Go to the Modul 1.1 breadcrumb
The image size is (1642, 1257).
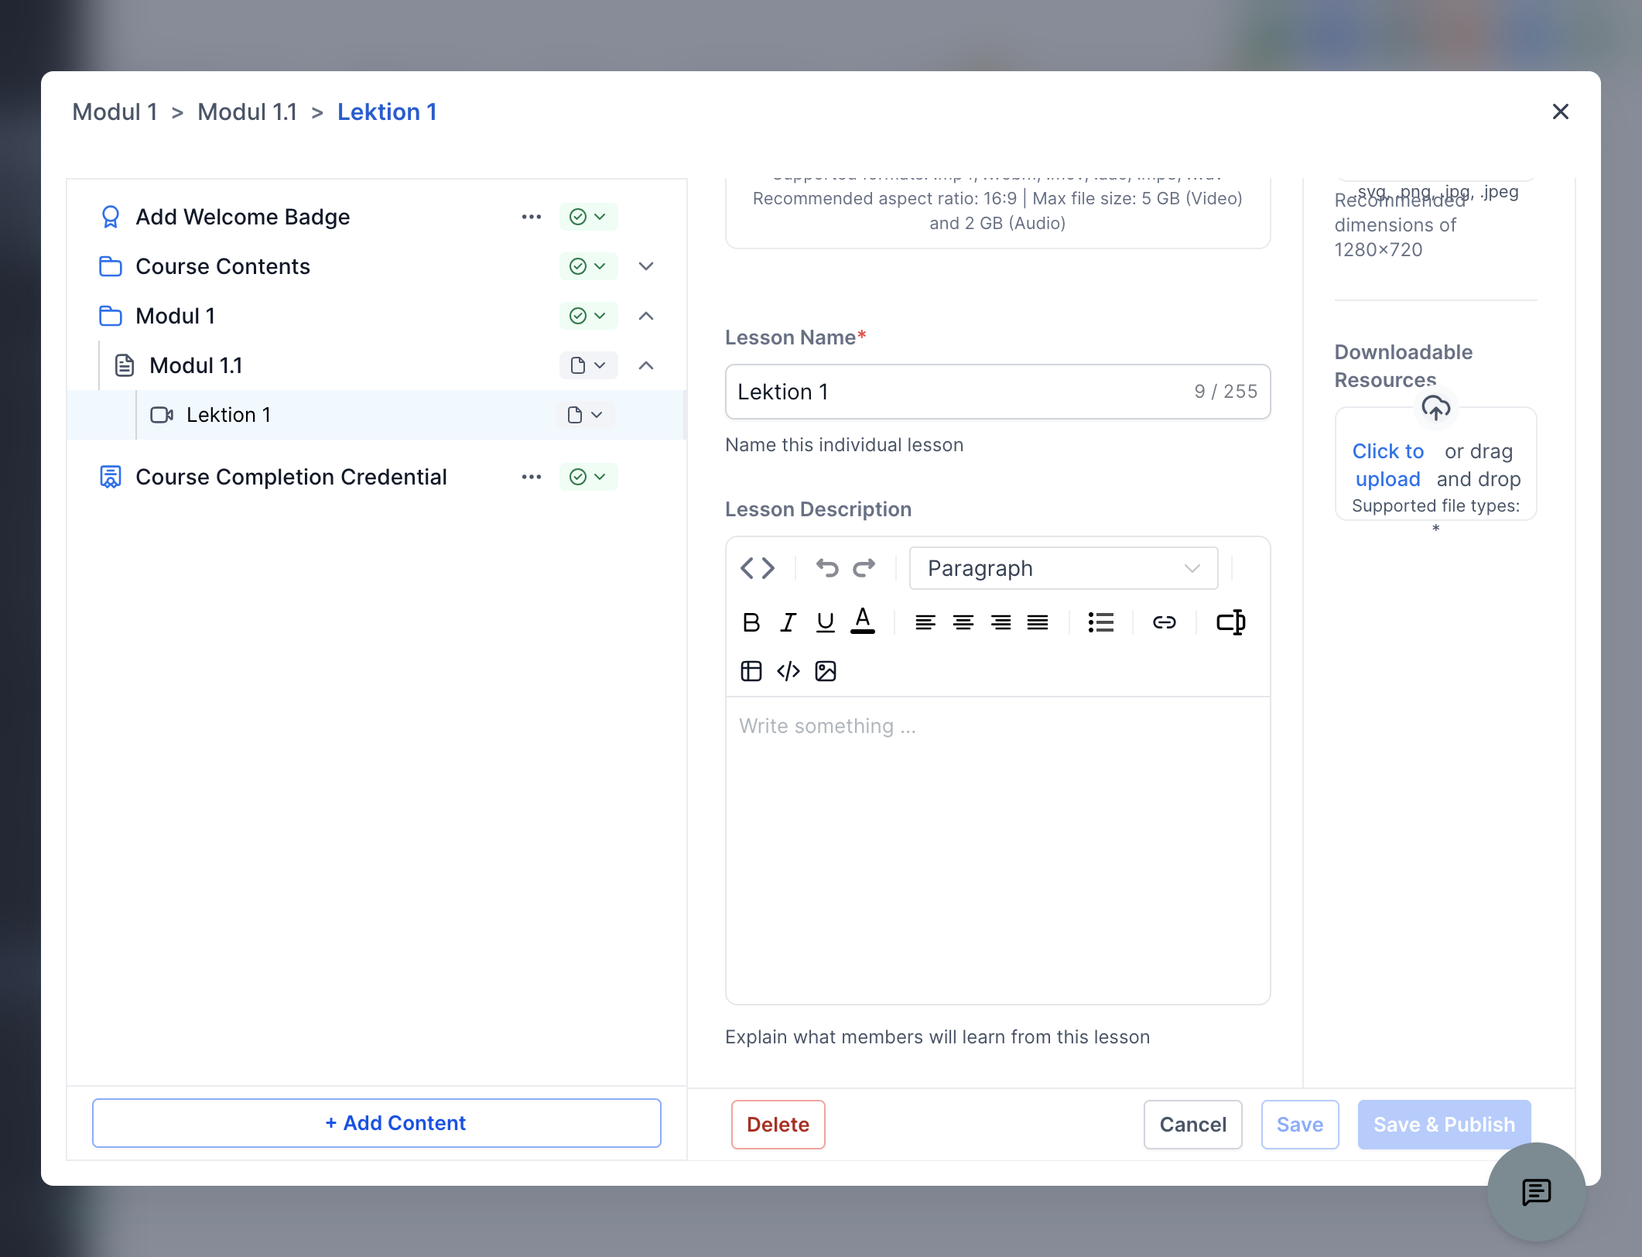pyautogui.click(x=247, y=111)
